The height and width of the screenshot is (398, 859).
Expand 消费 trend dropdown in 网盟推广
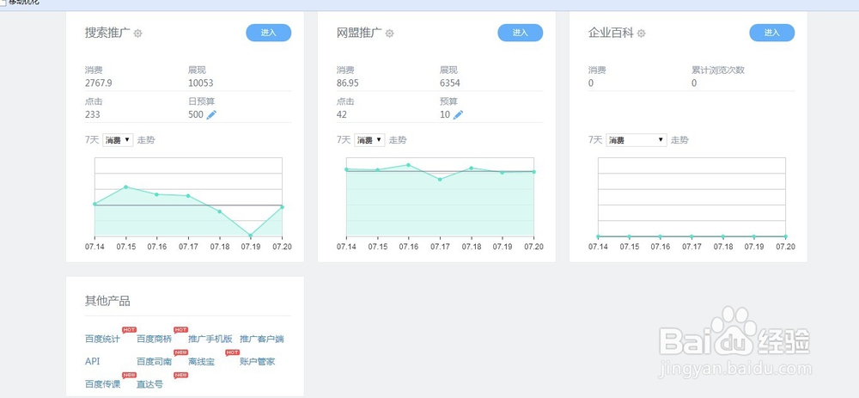(369, 140)
